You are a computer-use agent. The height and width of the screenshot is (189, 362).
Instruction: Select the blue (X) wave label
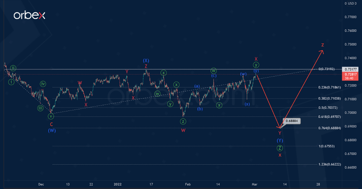pyautogui.click(x=146, y=61)
